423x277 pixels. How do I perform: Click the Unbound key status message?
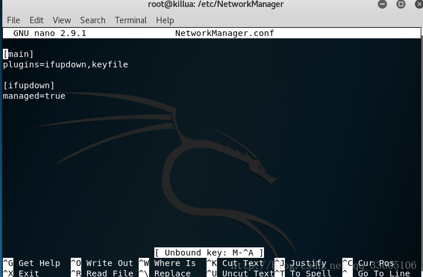click(209, 253)
